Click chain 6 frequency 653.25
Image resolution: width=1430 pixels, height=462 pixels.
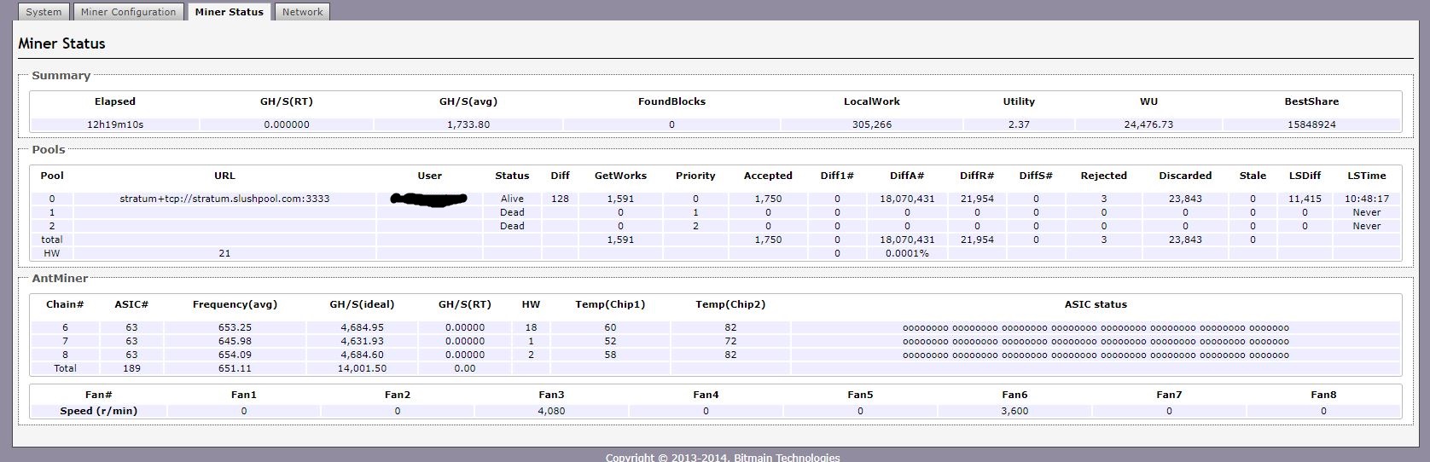point(235,327)
